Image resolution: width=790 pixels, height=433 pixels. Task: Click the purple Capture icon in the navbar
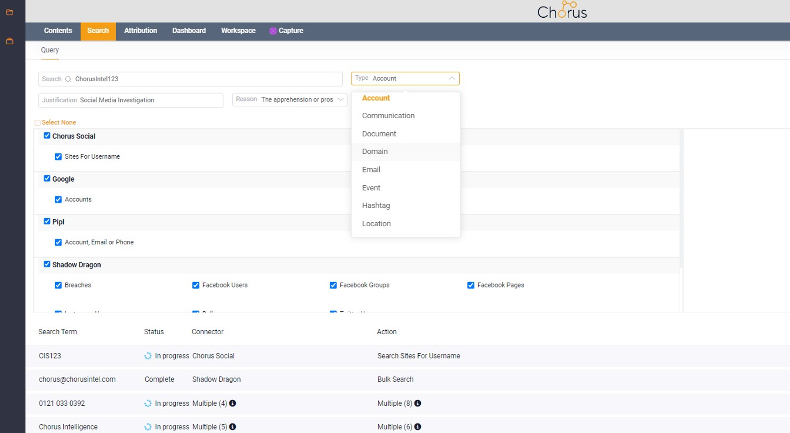tap(273, 31)
